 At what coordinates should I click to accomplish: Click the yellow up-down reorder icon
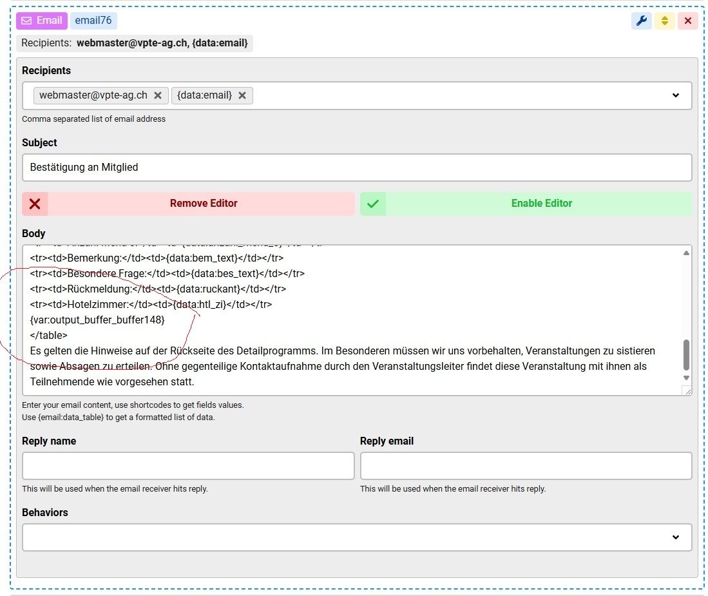point(664,21)
